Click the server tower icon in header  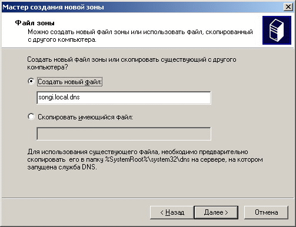click(x=277, y=31)
